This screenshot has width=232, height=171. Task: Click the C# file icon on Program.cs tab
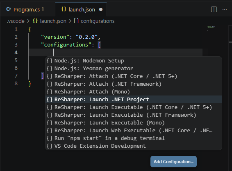(9, 9)
